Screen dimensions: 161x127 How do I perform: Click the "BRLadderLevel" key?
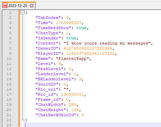pos(55,79)
